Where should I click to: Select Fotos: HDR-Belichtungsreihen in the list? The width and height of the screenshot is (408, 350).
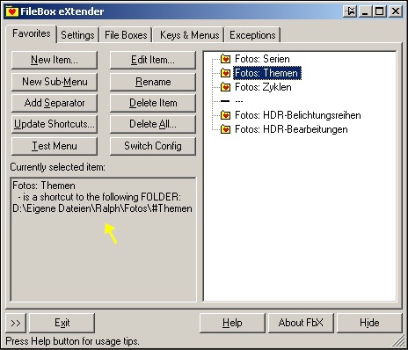point(298,115)
